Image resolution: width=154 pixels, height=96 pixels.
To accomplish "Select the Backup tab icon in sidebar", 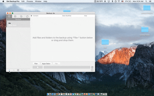I will click(x=9, y=16).
